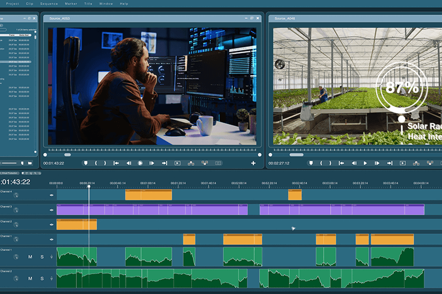Screen dimensions: 442x294
Task: Add a marker in the Source_A053 monitor
Action: 86,163
